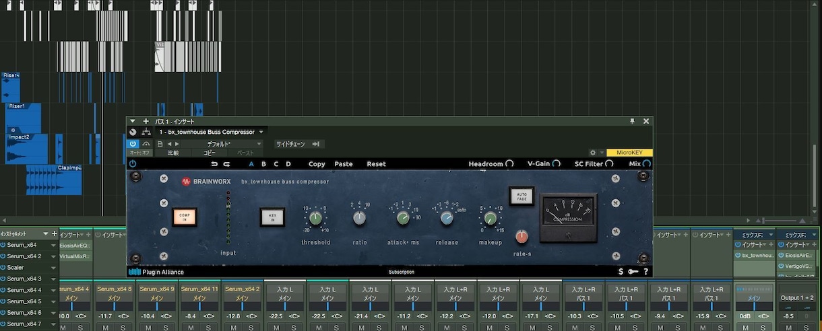Toggle the AUTO FADE switch
The height and width of the screenshot is (331, 822).
pyautogui.click(x=521, y=196)
